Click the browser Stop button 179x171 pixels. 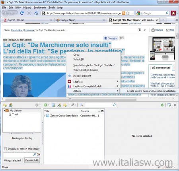[x=29, y=13]
